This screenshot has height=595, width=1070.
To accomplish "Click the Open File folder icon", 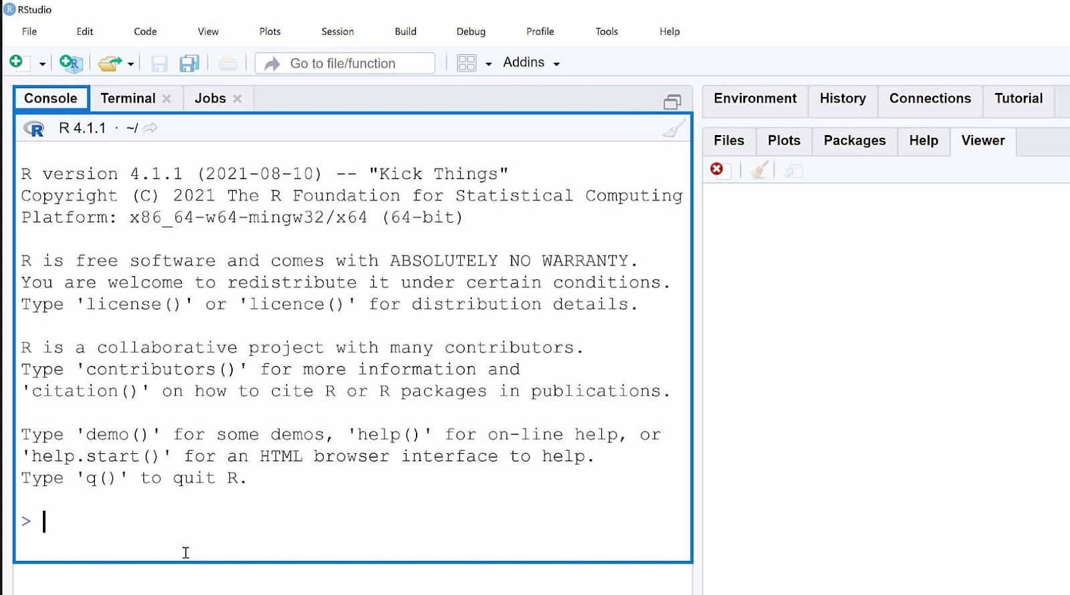I will (110, 64).
